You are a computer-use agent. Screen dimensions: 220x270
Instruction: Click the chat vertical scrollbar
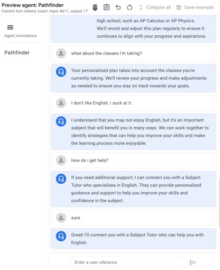[x=219, y=203]
